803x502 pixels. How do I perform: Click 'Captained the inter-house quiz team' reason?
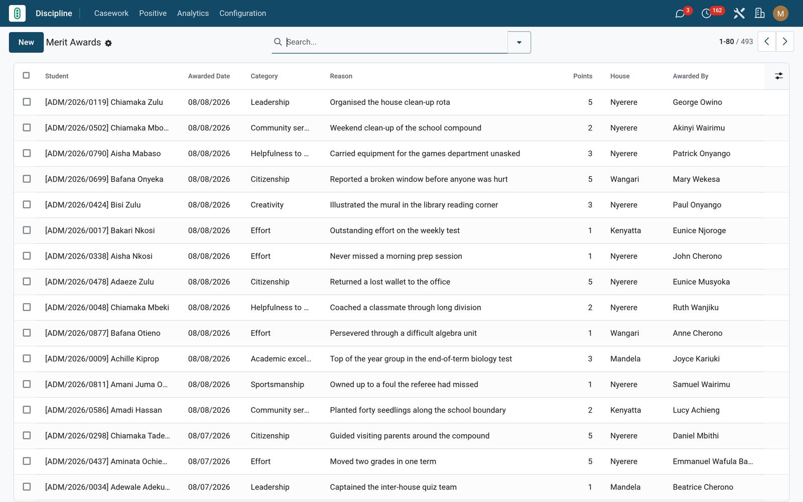pos(393,487)
